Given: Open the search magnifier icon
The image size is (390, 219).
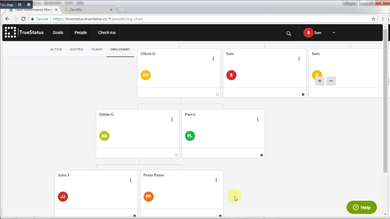Looking at the screenshot, I should (289, 33).
